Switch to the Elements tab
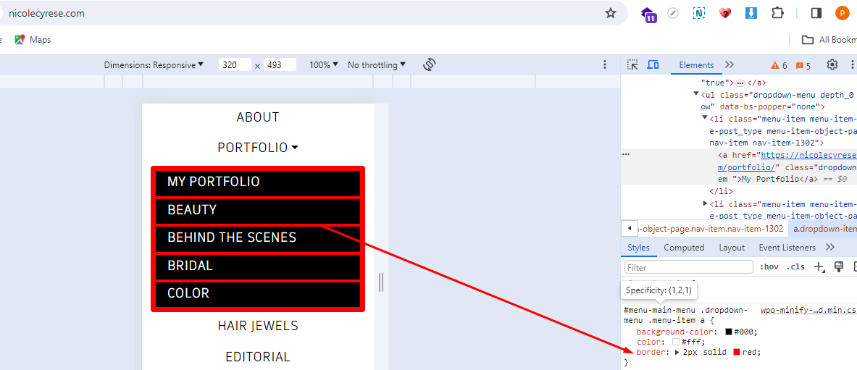Screen dimensions: 857x370 pos(696,65)
